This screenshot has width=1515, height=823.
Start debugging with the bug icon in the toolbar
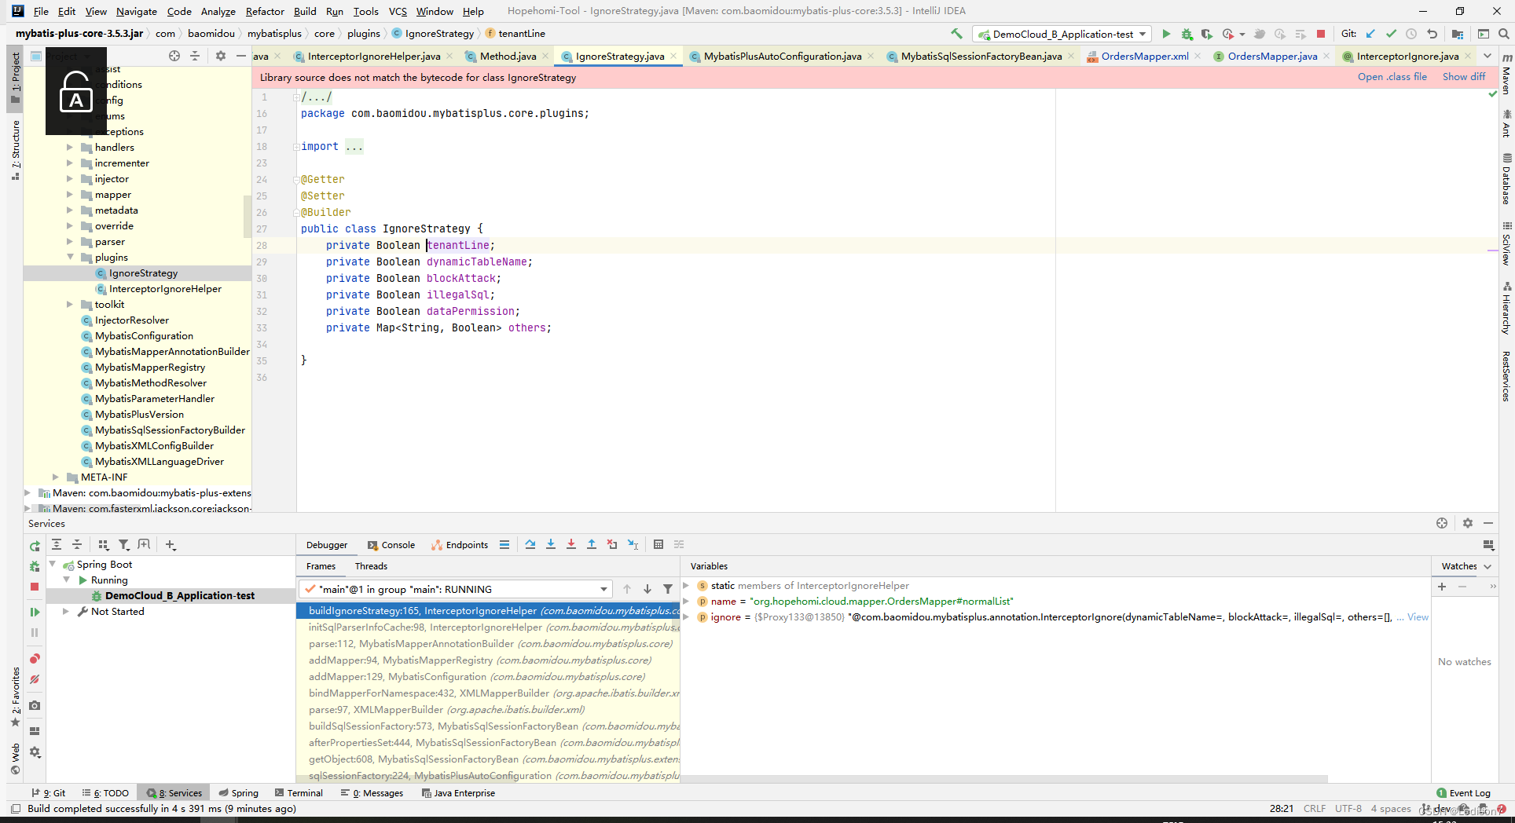pos(1187,34)
